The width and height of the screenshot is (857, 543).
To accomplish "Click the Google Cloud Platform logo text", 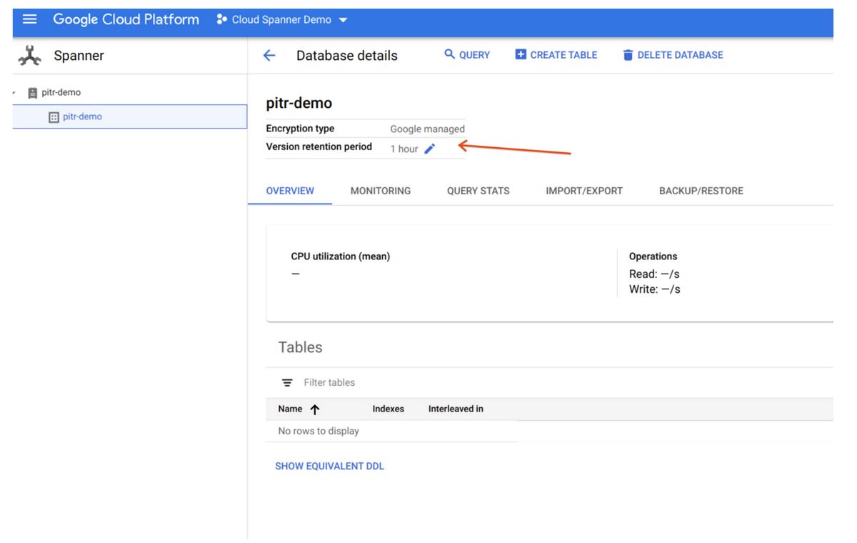I will click(126, 19).
